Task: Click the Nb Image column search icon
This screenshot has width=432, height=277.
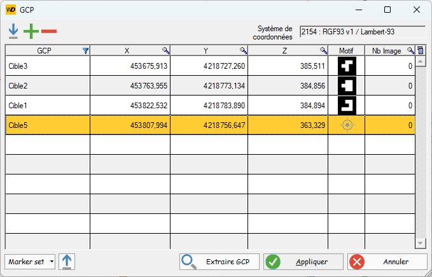Action: coord(410,50)
